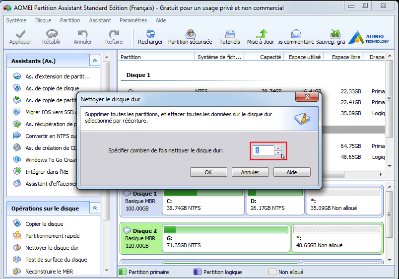Sort by the Partition column header
This screenshot has width=399, height=279.
tap(156, 57)
